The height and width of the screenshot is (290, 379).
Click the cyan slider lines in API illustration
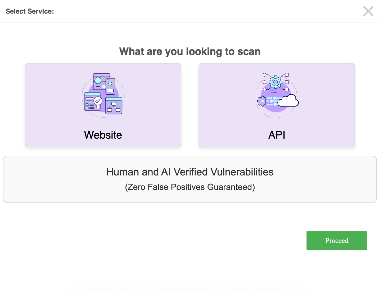coord(272,101)
